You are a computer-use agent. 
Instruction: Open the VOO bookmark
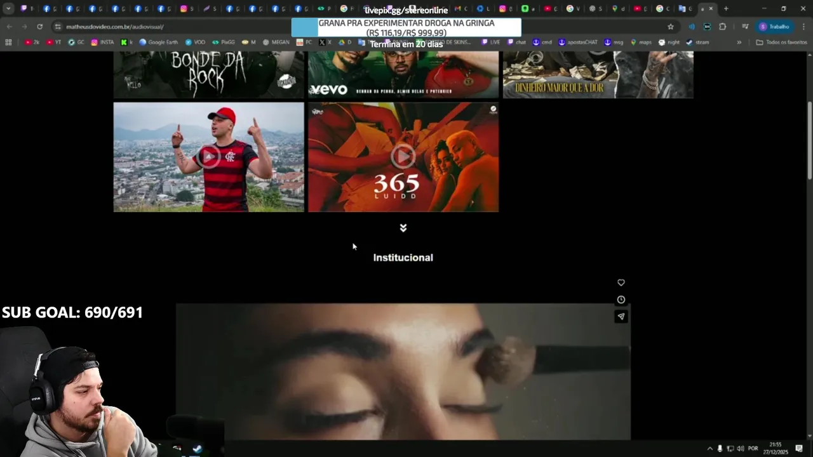tap(195, 42)
